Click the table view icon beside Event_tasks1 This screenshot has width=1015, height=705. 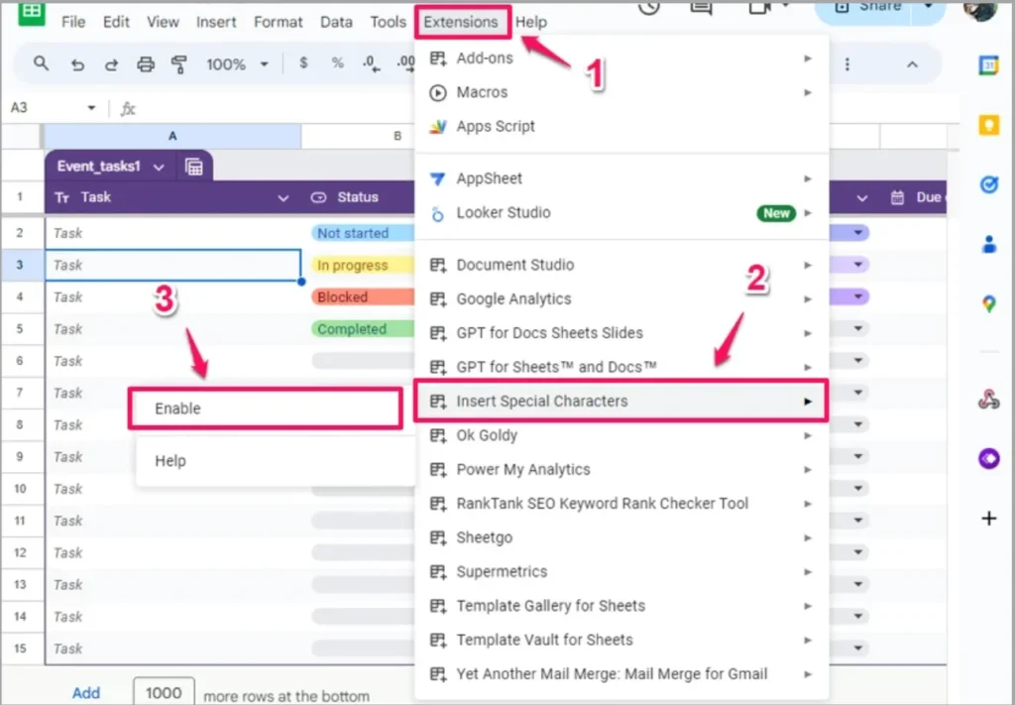point(193,167)
